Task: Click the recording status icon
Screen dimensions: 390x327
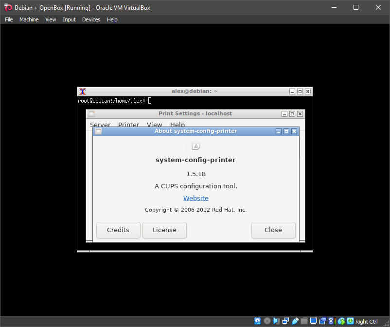Action: tap(322, 321)
